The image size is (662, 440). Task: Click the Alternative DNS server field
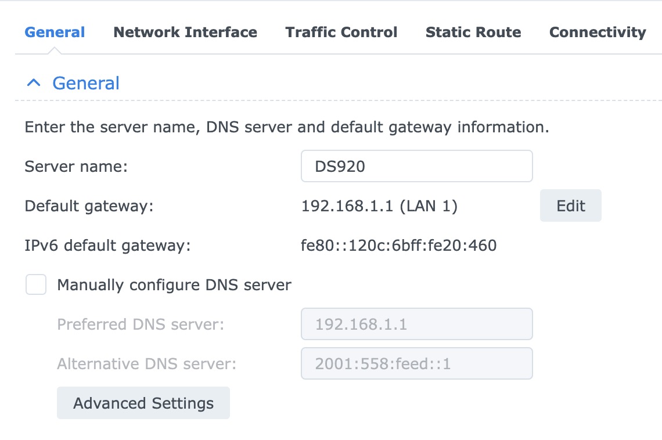tap(416, 364)
